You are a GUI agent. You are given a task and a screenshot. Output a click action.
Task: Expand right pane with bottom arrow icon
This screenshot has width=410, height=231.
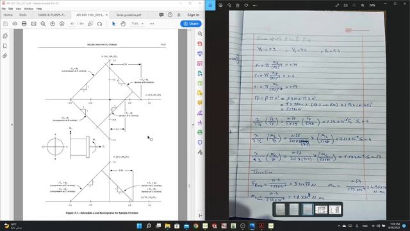(x=200, y=216)
